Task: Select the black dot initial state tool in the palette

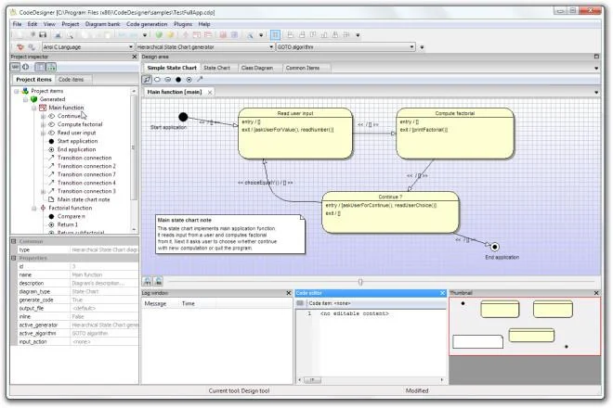Action: (x=178, y=80)
